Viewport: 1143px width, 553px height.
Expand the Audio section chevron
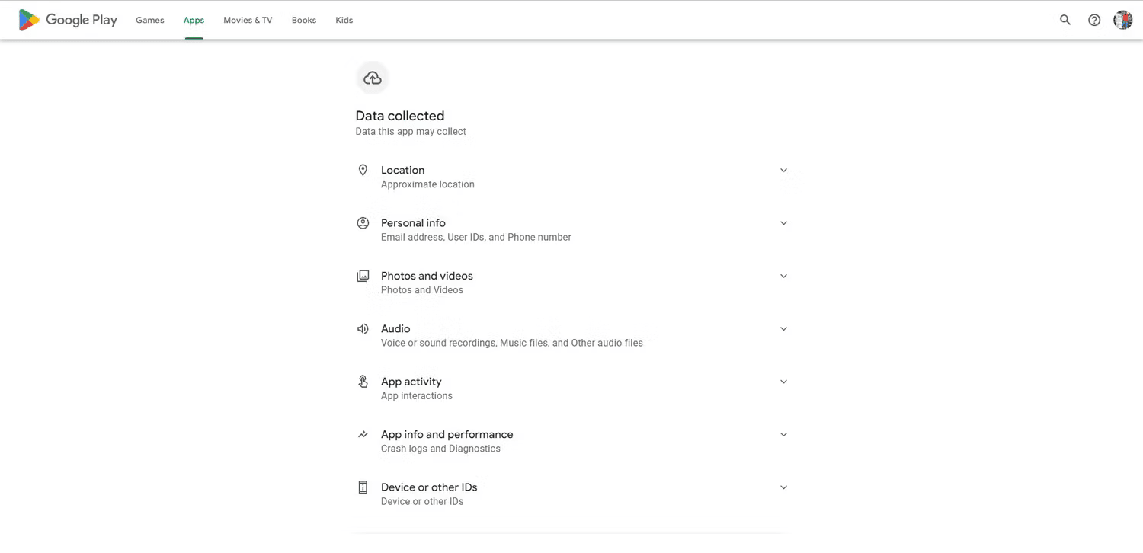pyautogui.click(x=783, y=328)
